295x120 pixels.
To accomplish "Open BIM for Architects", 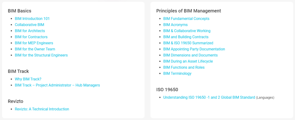I will [x=30, y=31].
